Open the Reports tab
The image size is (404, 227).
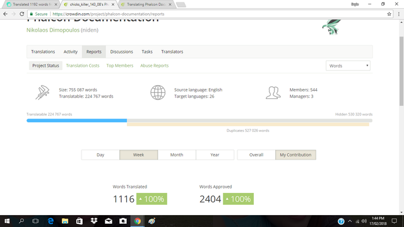tap(94, 52)
